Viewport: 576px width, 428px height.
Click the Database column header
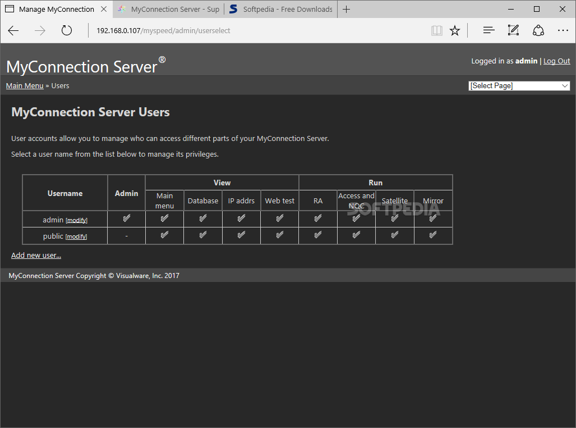point(203,201)
